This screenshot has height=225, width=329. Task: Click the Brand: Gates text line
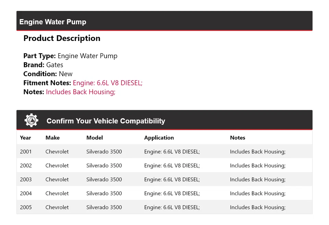click(43, 65)
